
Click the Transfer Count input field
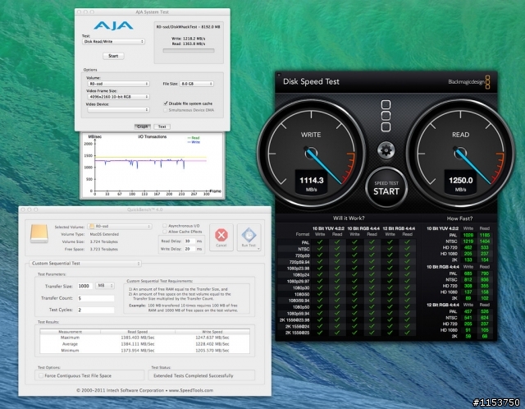click(96, 298)
